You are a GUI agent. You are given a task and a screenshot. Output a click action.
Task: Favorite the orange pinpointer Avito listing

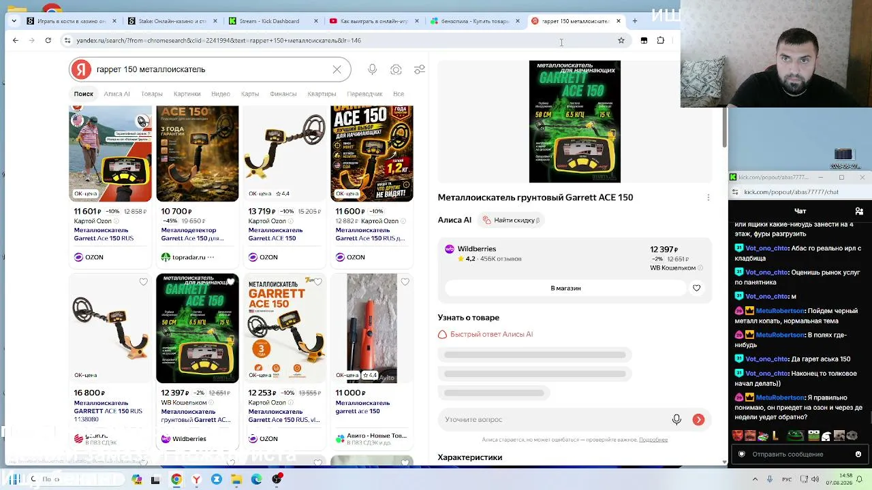pos(405,282)
